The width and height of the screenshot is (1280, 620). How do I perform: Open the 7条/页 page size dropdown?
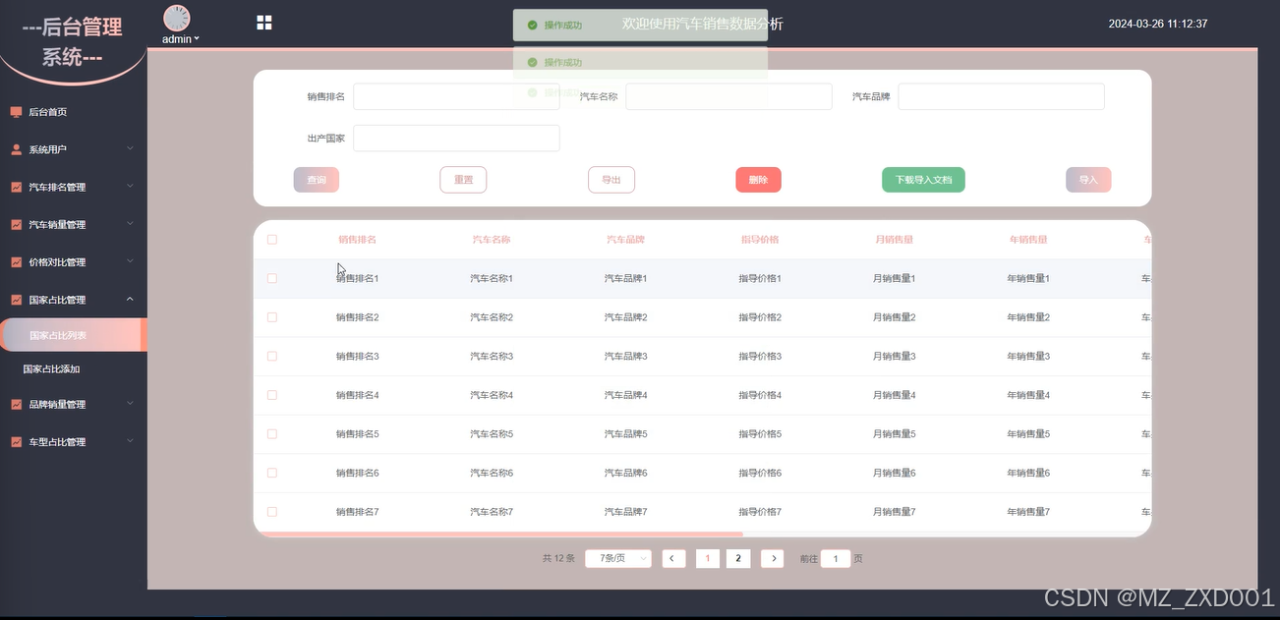tap(618, 558)
